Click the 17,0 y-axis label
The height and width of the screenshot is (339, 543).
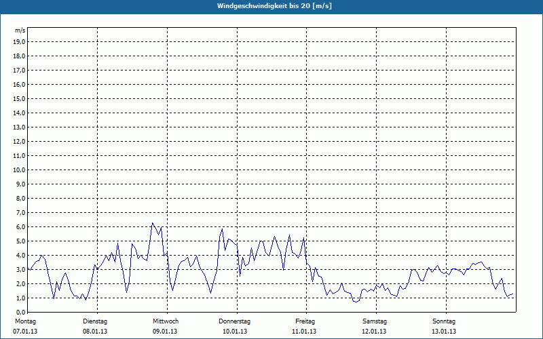click(x=20, y=71)
